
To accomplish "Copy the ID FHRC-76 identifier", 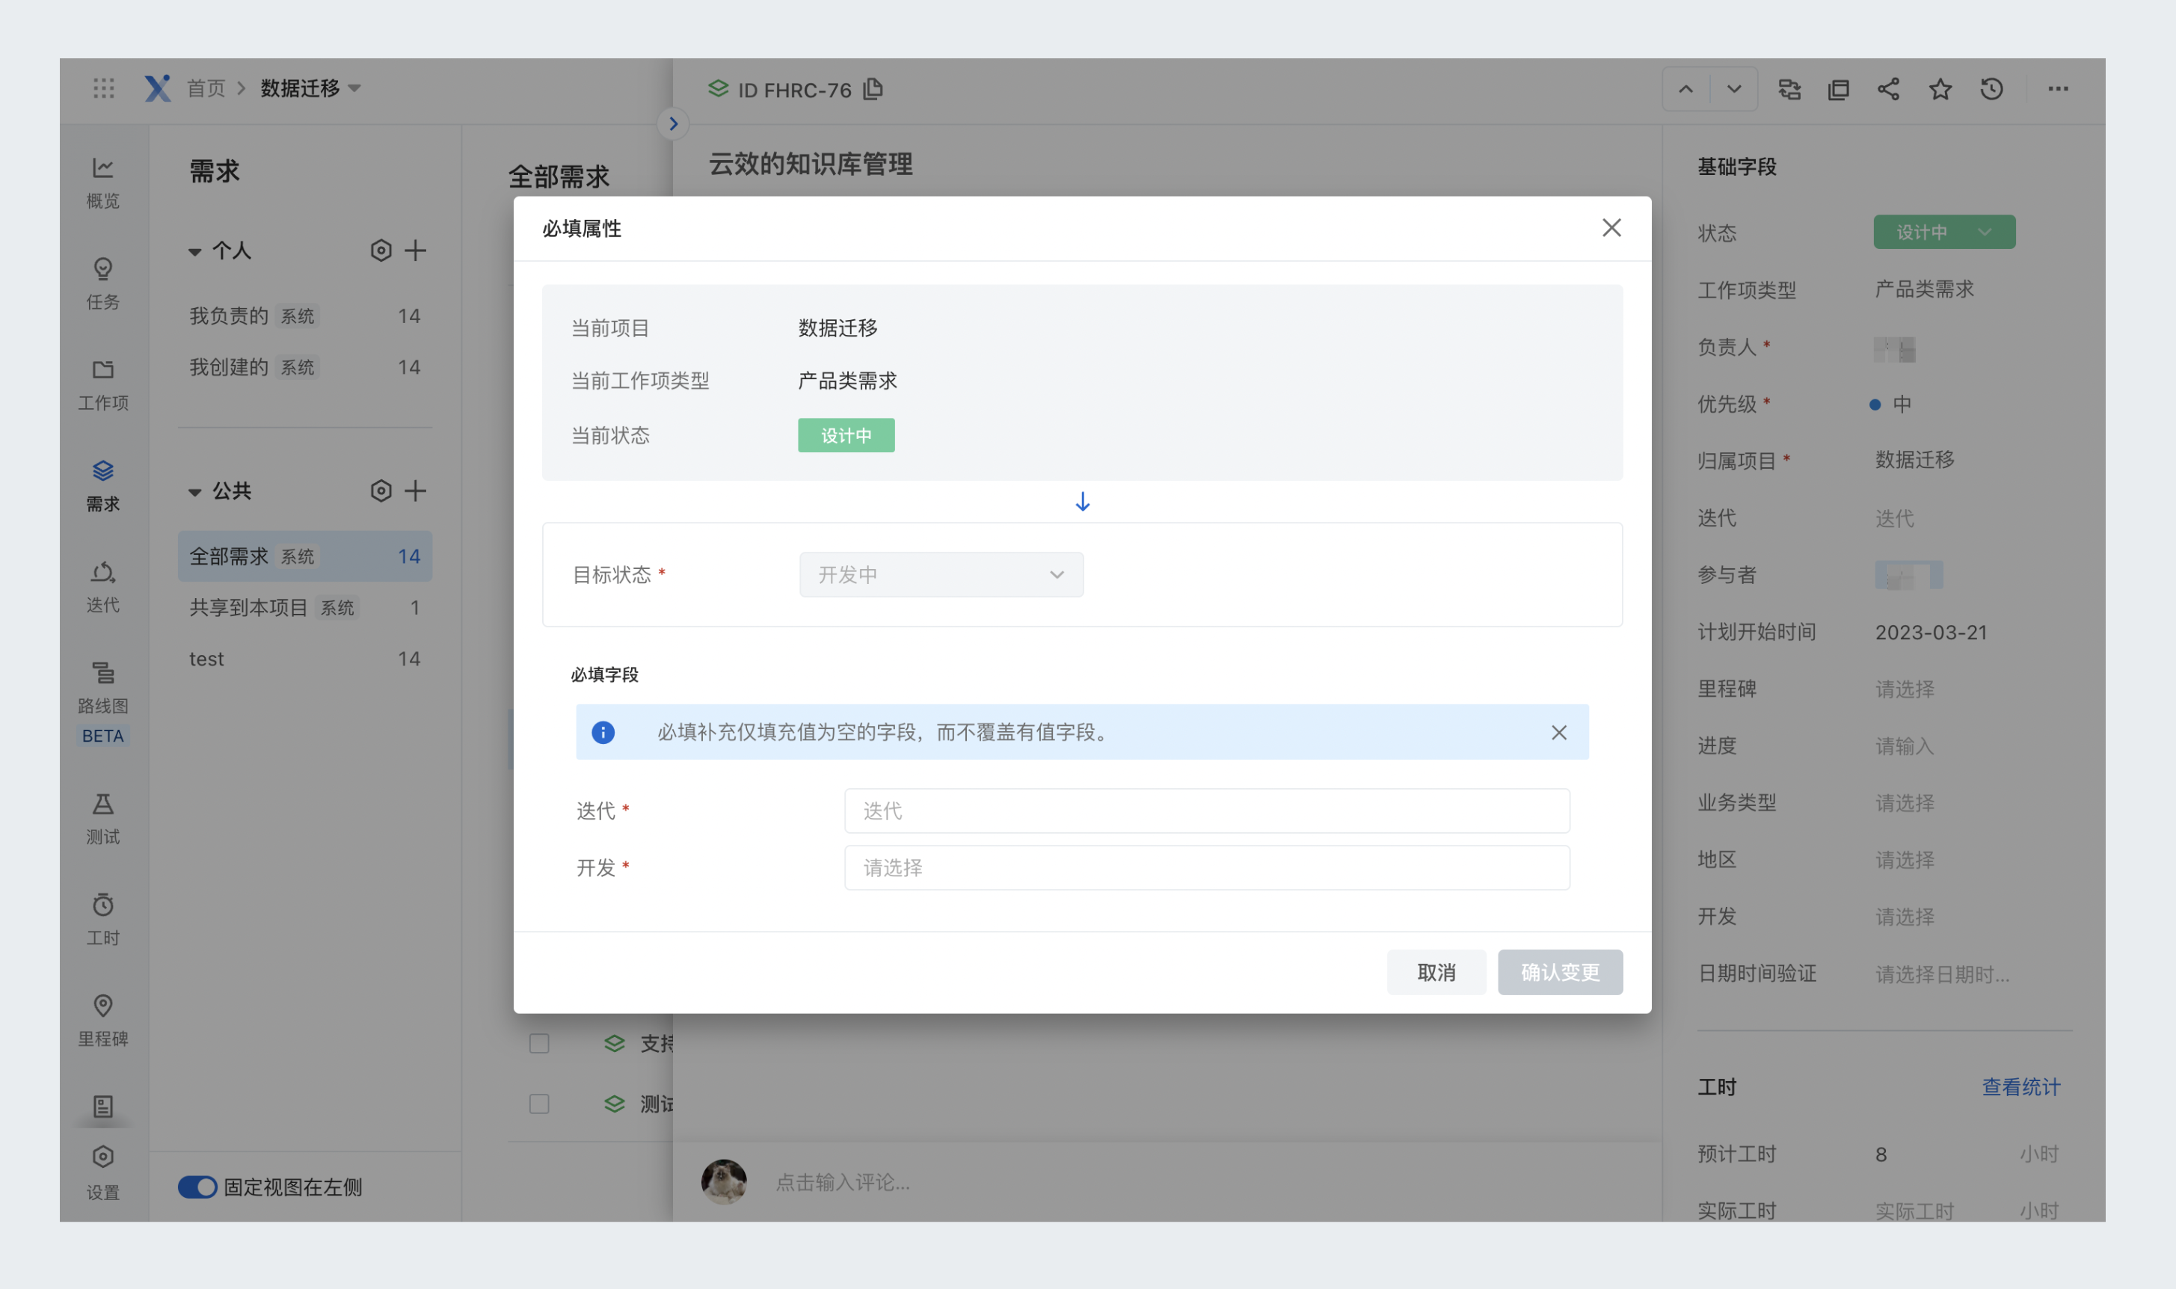I will pyautogui.click(x=873, y=88).
